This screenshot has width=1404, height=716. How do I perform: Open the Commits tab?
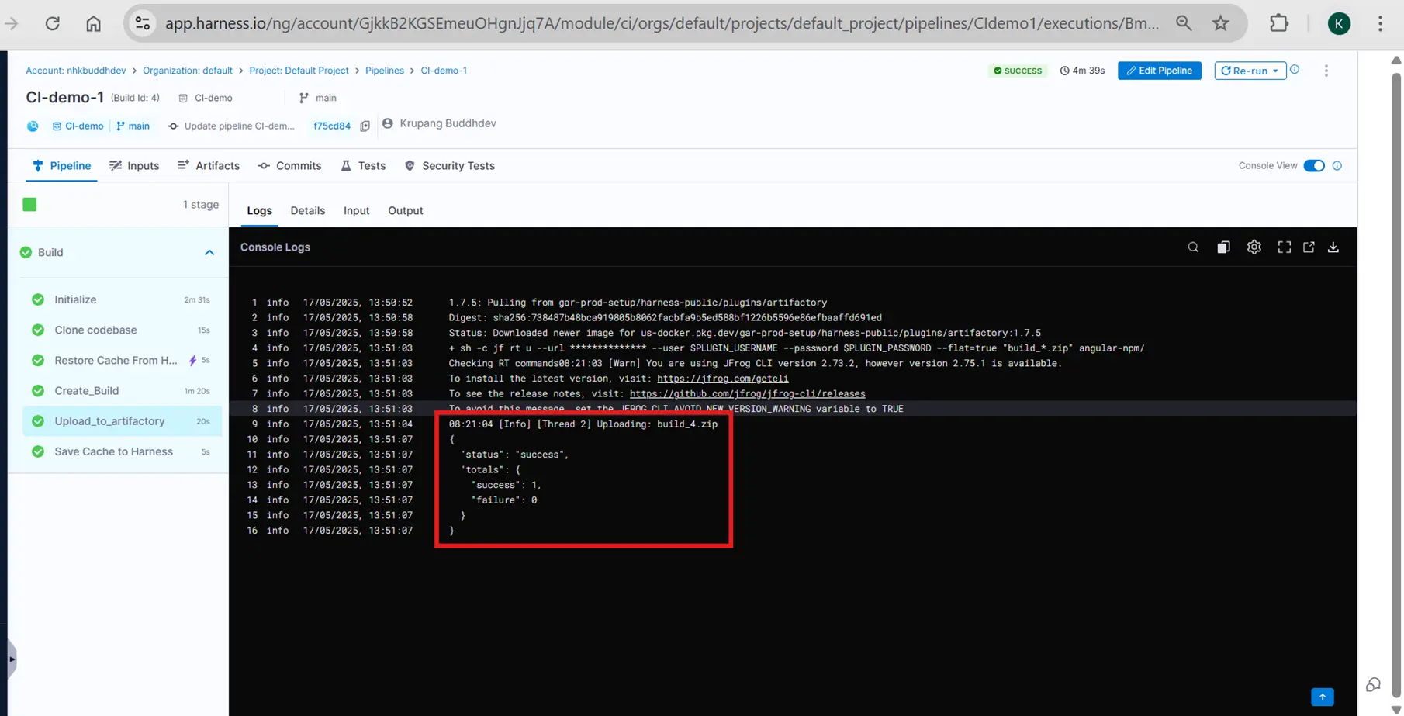tap(289, 166)
